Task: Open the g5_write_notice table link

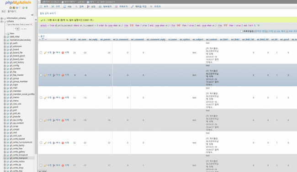Action: point(17,162)
